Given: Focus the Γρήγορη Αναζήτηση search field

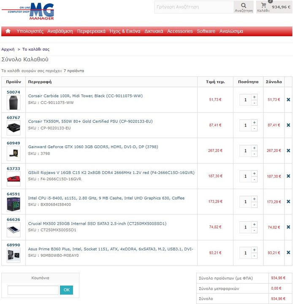Looking at the screenshot, I should coord(194,7).
